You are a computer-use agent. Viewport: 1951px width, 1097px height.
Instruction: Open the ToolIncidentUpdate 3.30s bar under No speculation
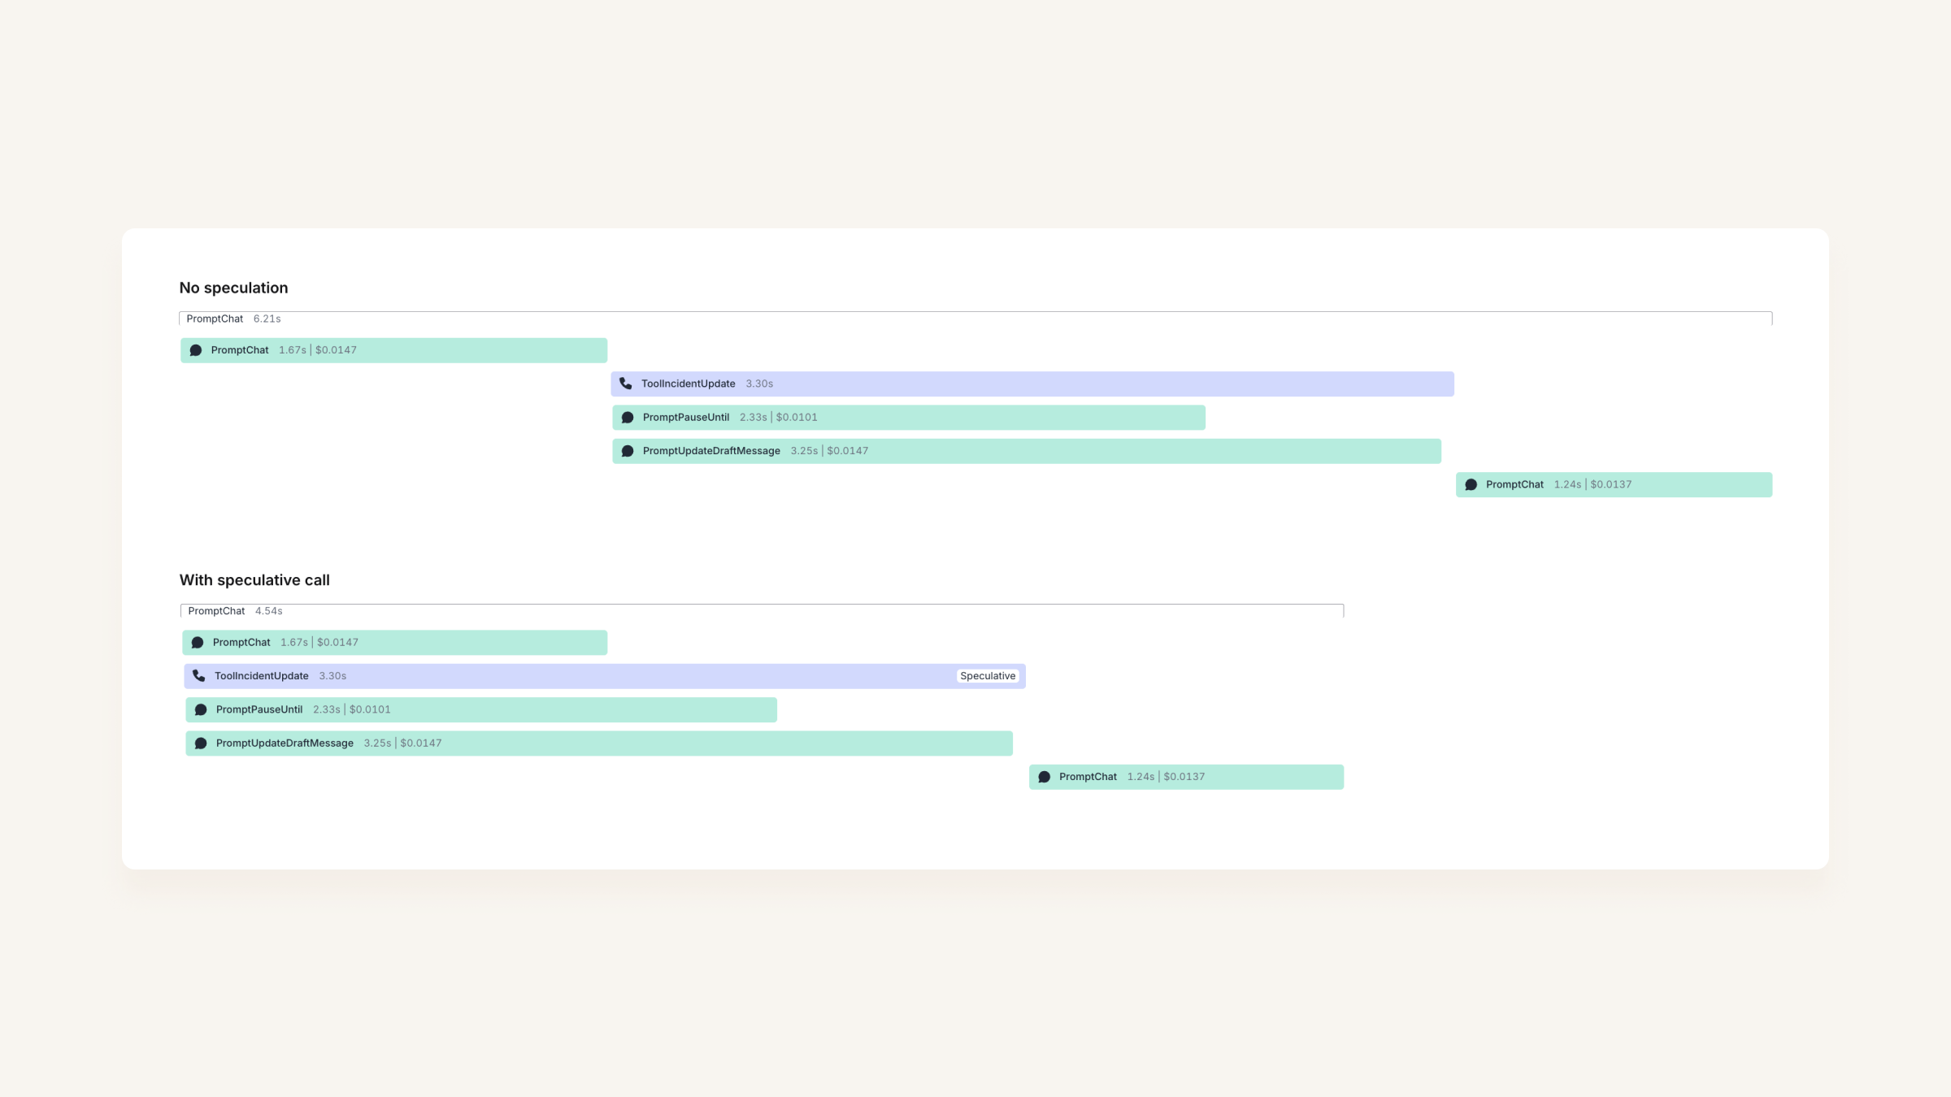click(x=1032, y=384)
